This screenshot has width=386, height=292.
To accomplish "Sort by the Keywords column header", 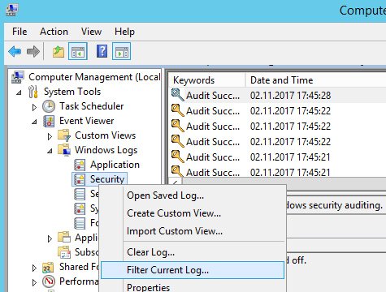I will click(207, 80).
